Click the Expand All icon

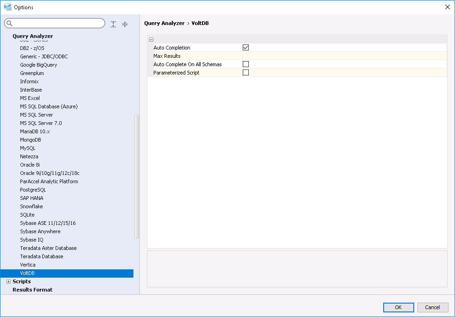pos(114,24)
